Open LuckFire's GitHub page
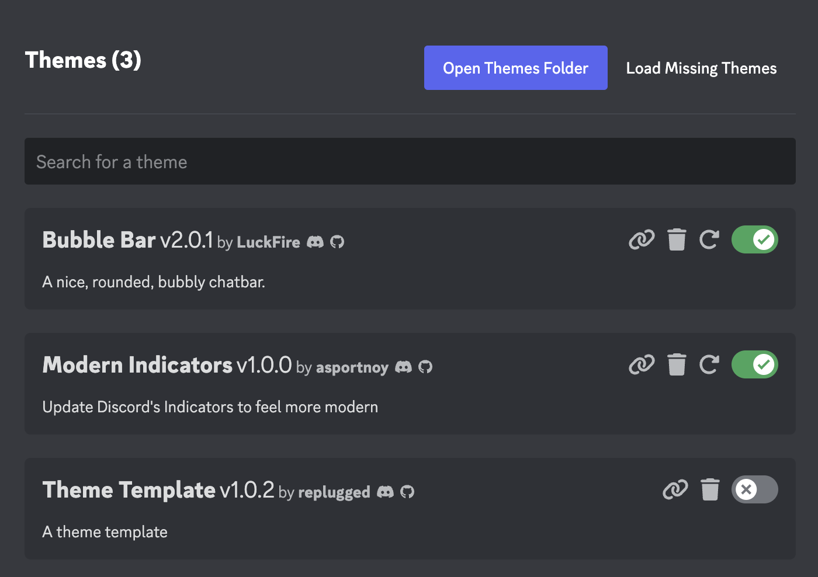818x577 pixels. click(x=338, y=242)
